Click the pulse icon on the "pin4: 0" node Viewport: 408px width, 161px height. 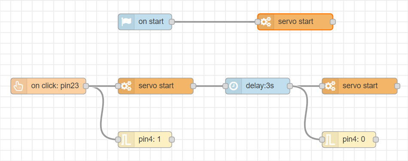[330, 140]
